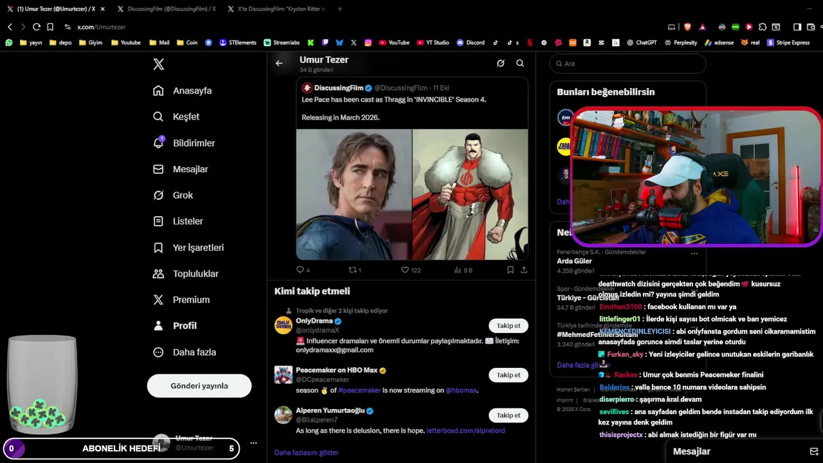823x463 pixels.
Task: Open the @hbomax mention link
Action: (x=461, y=390)
